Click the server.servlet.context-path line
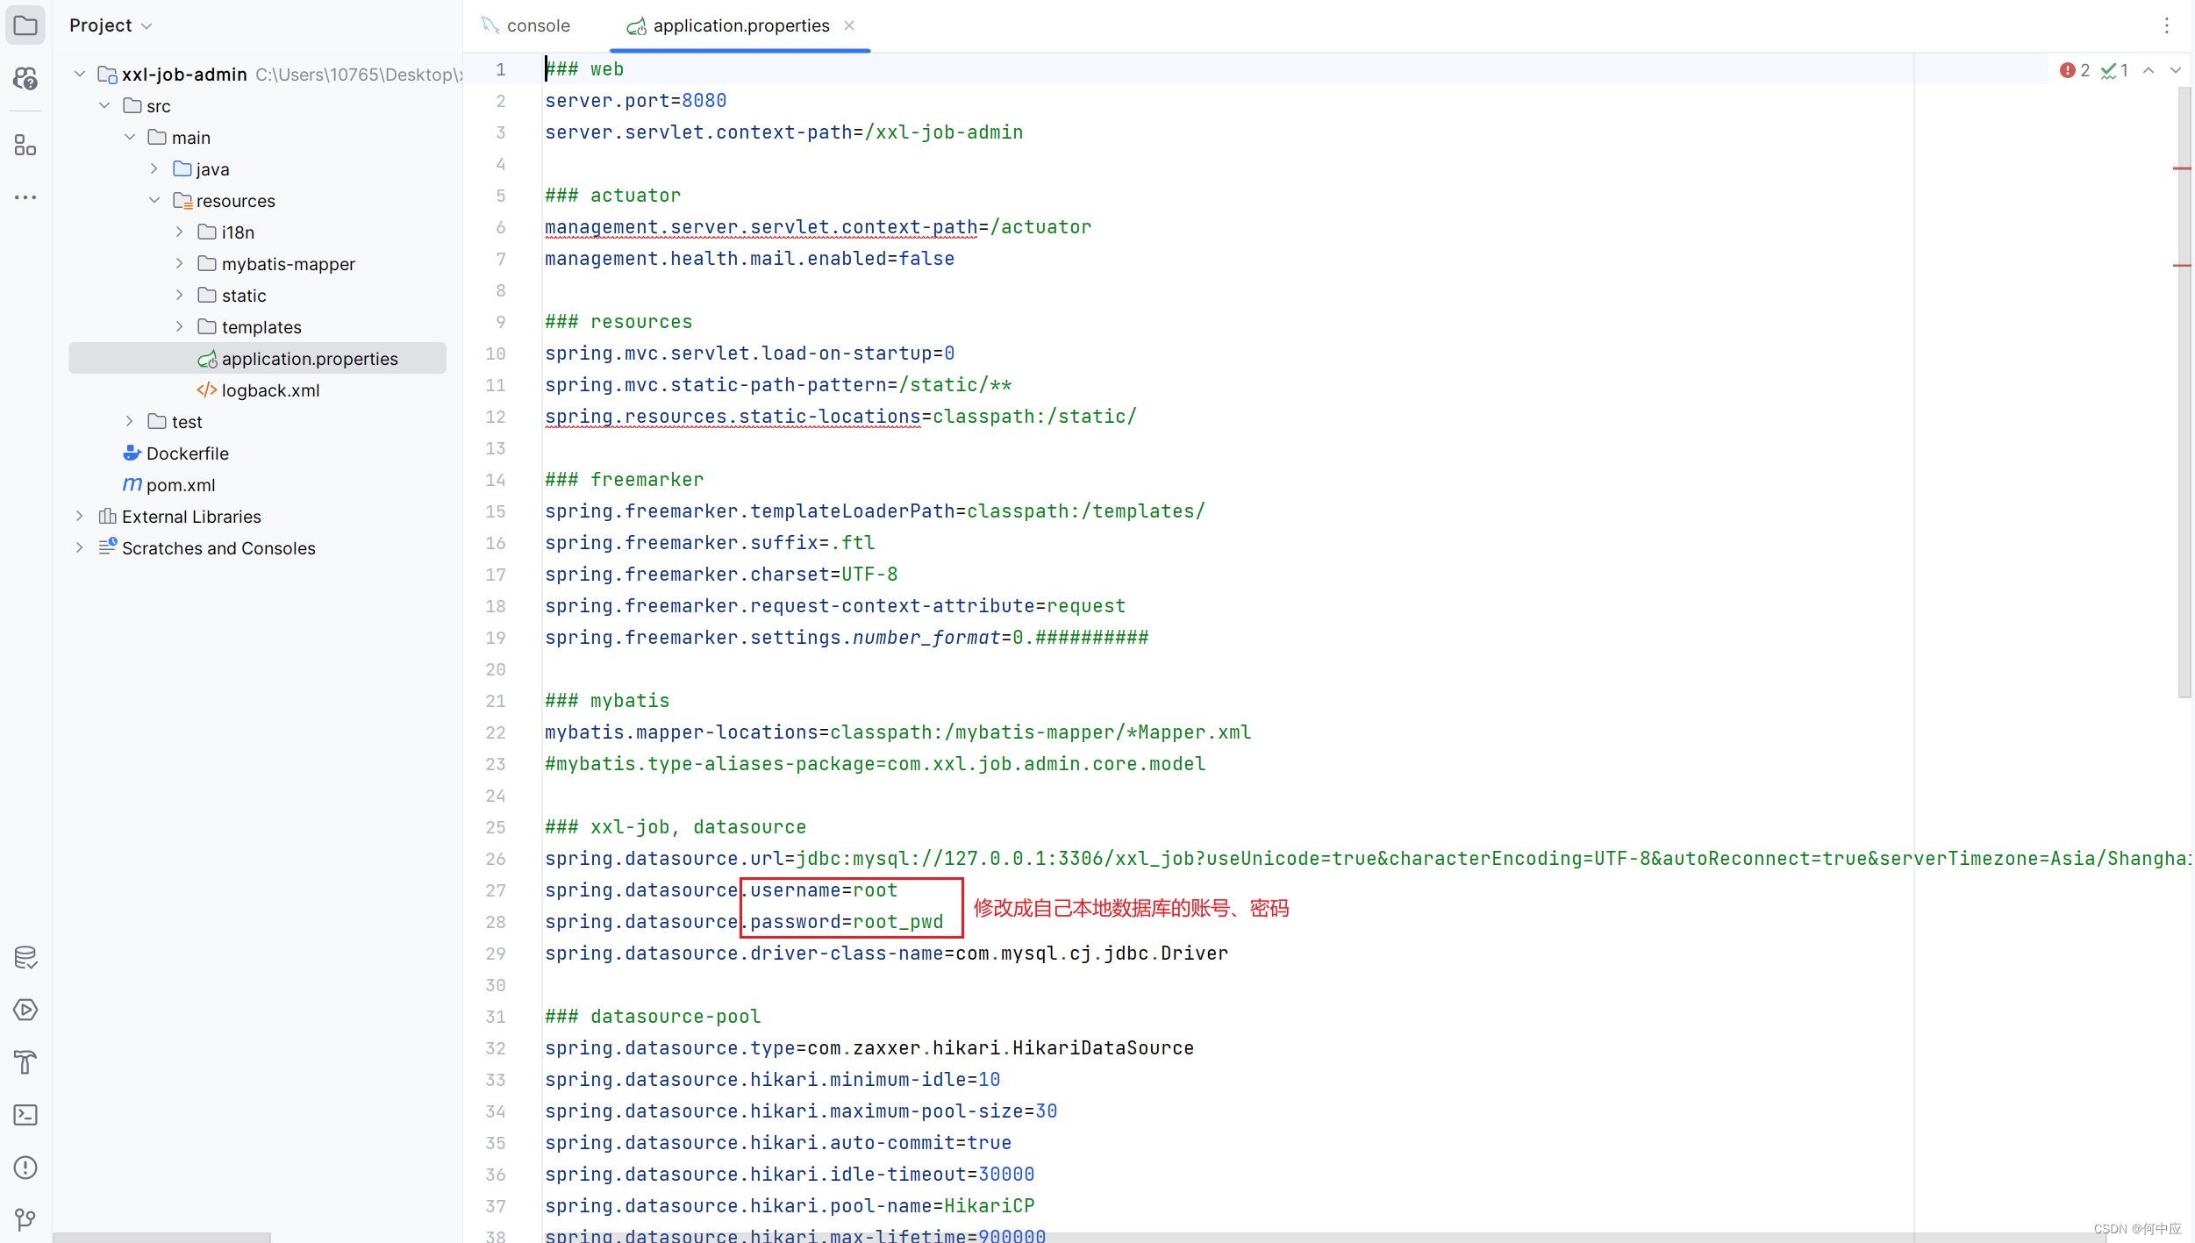Viewport: 2195px width, 1243px height. click(784, 132)
